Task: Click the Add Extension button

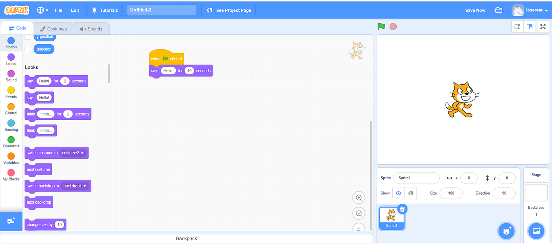Action: [x=11, y=221]
